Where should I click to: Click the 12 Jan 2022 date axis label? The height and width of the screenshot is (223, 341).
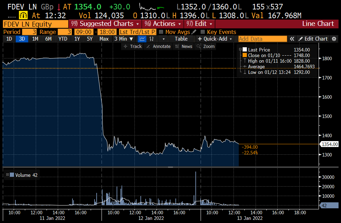(151, 218)
